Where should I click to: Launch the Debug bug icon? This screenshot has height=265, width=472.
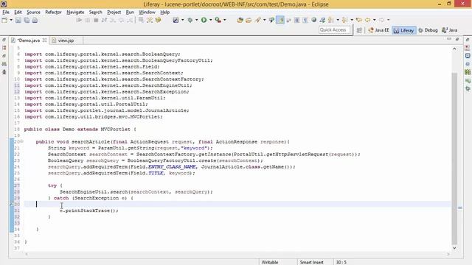190,20
